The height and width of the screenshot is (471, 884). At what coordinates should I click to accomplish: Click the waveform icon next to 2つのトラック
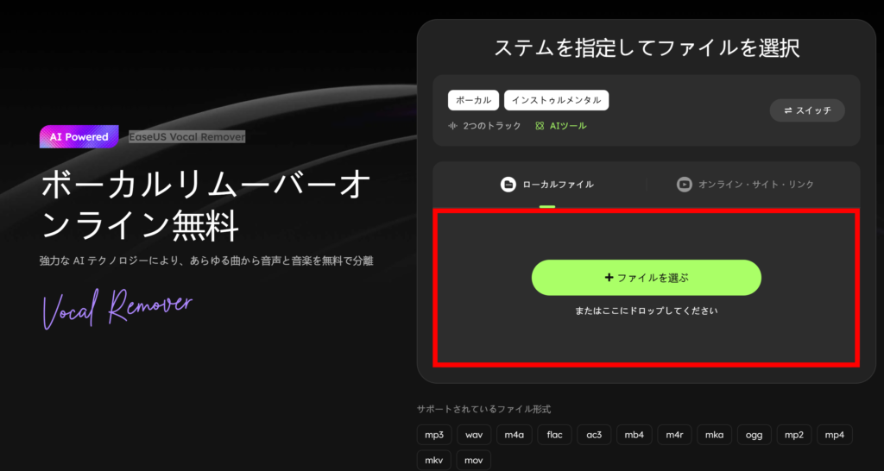tap(451, 126)
